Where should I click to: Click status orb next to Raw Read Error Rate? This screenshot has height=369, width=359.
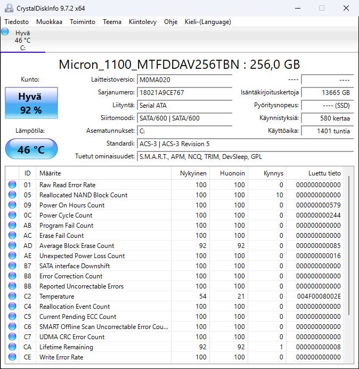(12, 185)
